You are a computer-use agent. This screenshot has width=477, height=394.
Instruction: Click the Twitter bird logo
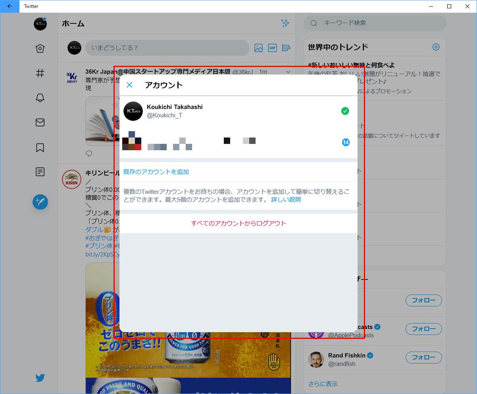coord(40,378)
